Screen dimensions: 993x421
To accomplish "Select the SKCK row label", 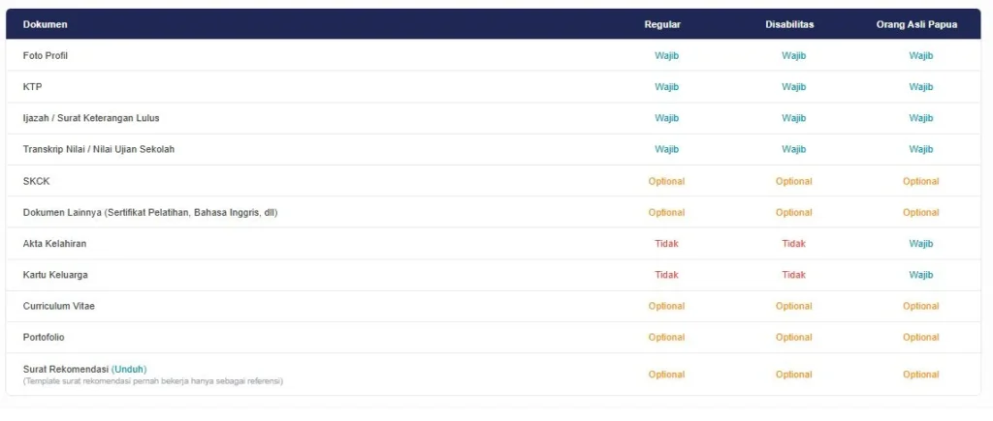I will pyautogui.click(x=36, y=181).
